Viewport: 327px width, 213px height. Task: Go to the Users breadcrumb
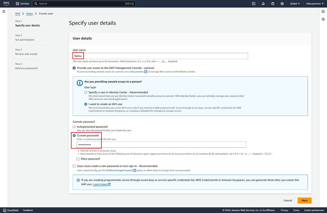pyautogui.click(x=29, y=14)
